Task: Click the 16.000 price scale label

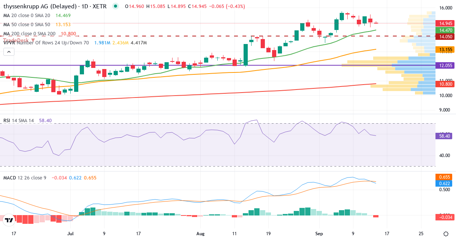Action: point(445,8)
